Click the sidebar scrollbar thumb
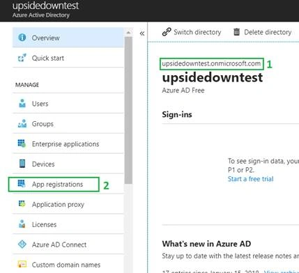Image resolution: width=299 pixels, height=273 pixels. [128, 110]
